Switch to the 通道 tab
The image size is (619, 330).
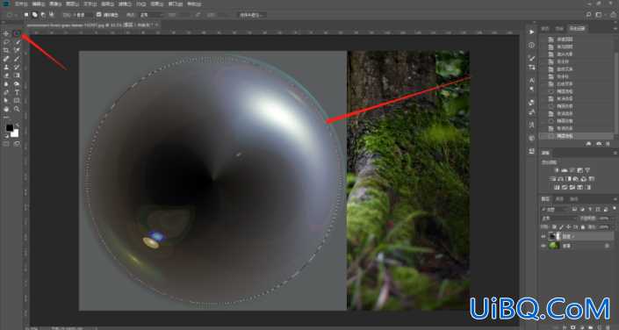(x=559, y=199)
